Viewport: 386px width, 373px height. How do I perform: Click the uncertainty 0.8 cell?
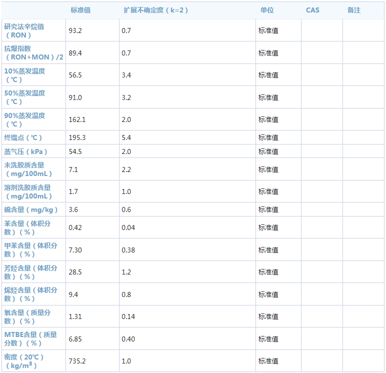coord(126,294)
